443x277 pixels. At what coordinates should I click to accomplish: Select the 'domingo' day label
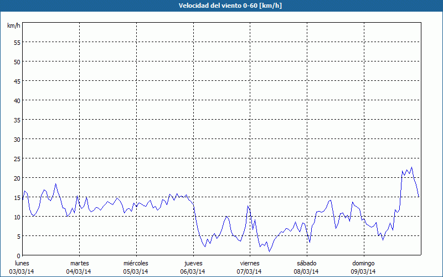pyautogui.click(x=363, y=263)
